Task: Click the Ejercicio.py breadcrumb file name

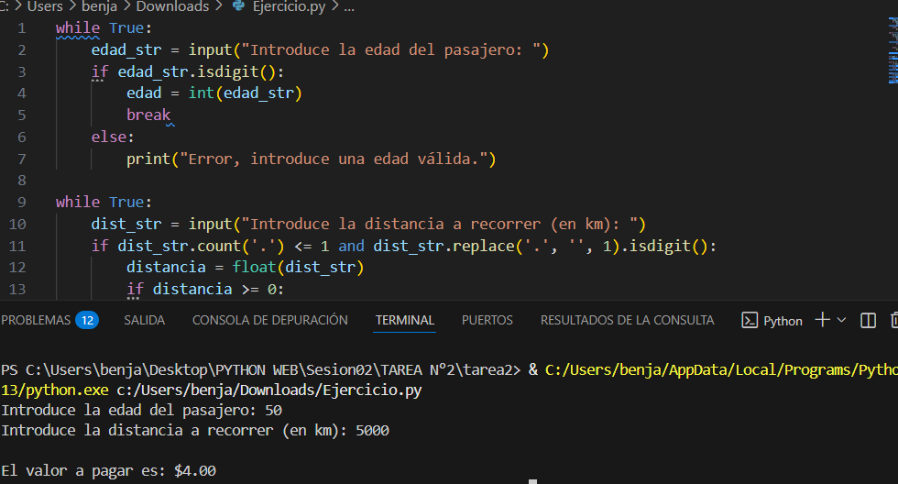Action: [289, 6]
